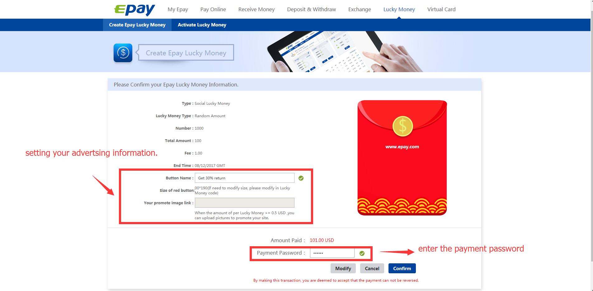Click the Confirm button

click(x=402, y=268)
